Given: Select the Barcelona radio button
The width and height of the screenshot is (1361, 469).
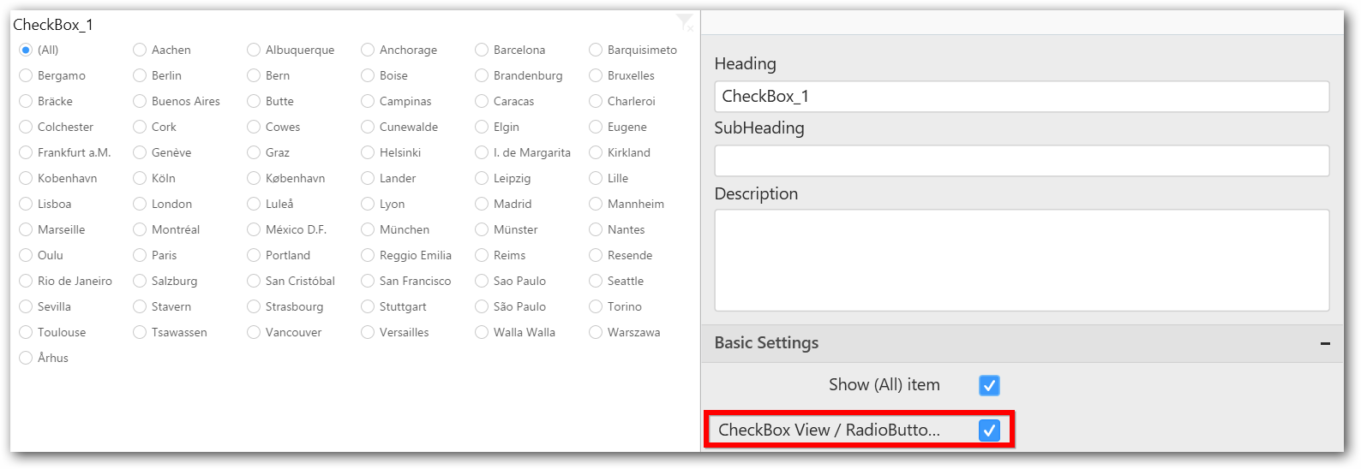Looking at the screenshot, I should 482,50.
